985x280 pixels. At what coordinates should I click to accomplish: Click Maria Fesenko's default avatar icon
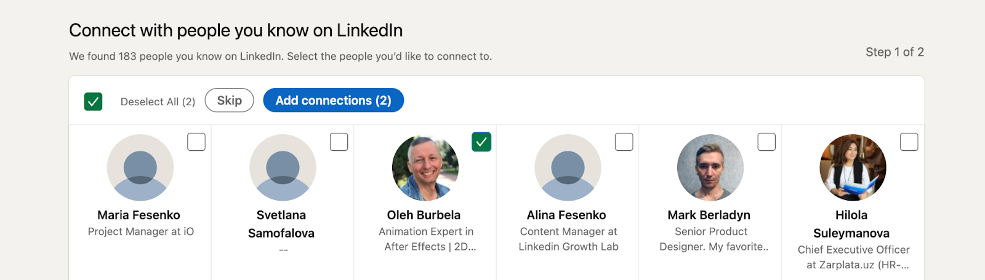pyautogui.click(x=140, y=167)
